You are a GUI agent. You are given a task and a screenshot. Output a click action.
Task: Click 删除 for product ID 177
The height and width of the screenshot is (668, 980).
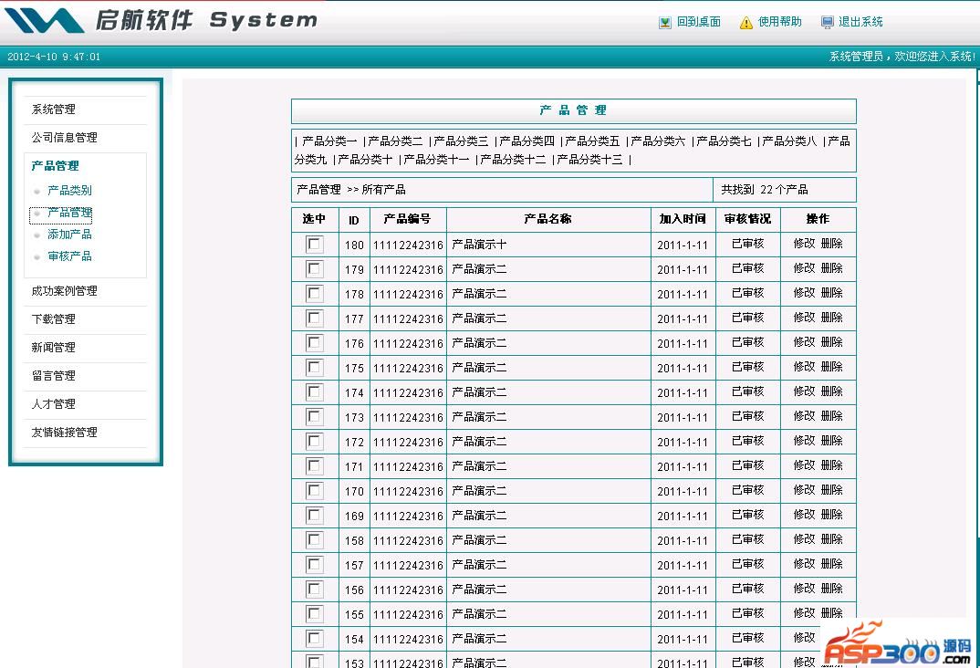(831, 318)
